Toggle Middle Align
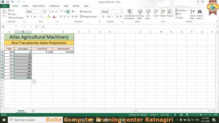The height and width of the screenshot is (123, 219). click(x=64, y=12)
